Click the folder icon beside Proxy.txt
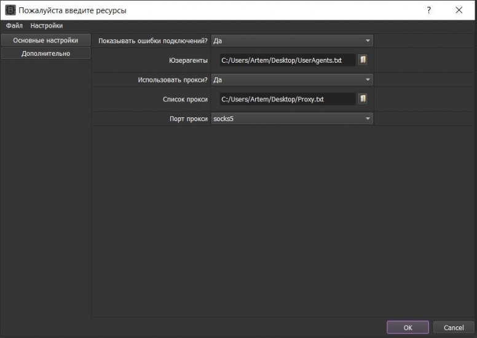Image resolution: width=477 pixels, height=338 pixels. (x=363, y=99)
